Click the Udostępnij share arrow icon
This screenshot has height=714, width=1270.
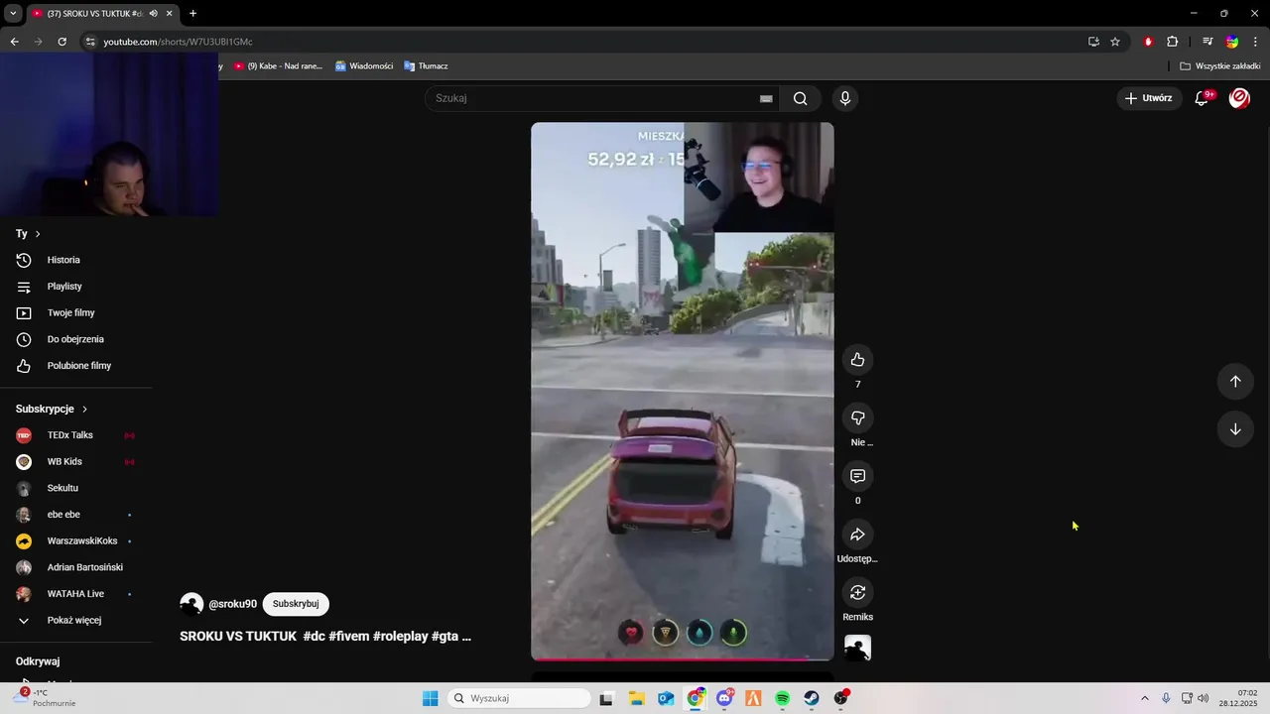tap(857, 535)
